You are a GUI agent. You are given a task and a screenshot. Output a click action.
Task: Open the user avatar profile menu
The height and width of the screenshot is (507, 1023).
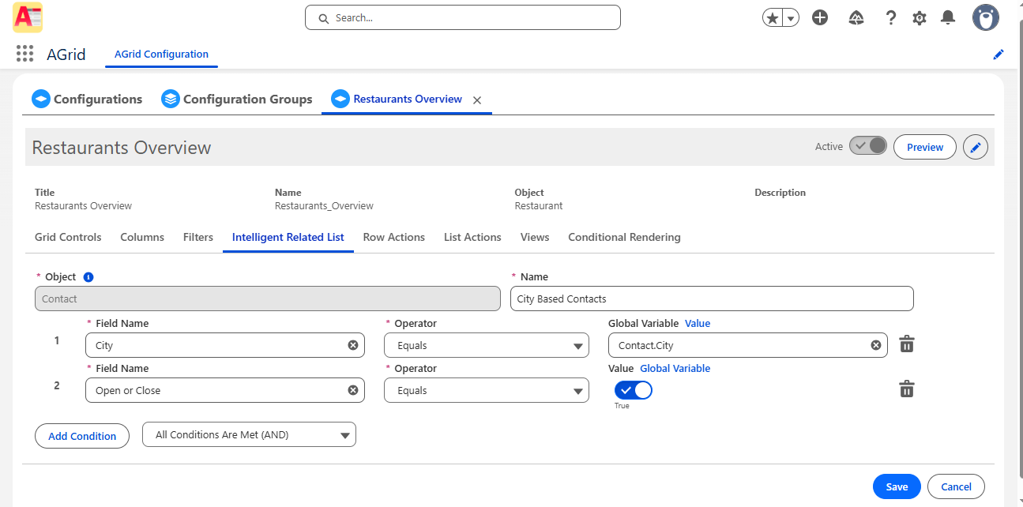click(x=985, y=17)
